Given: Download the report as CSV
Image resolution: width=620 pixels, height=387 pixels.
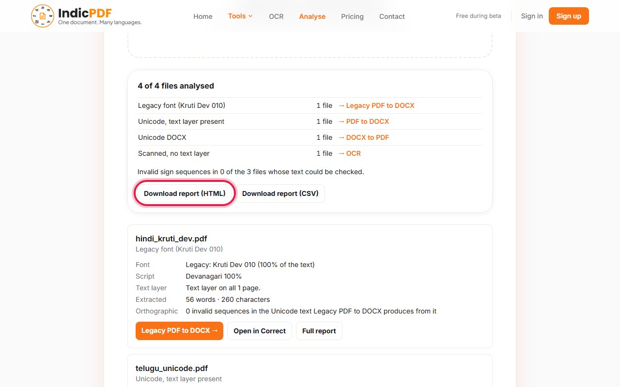Looking at the screenshot, I should tap(280, 193).
